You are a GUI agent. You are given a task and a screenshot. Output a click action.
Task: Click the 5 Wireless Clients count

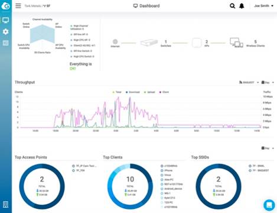(x=255, y=43)
